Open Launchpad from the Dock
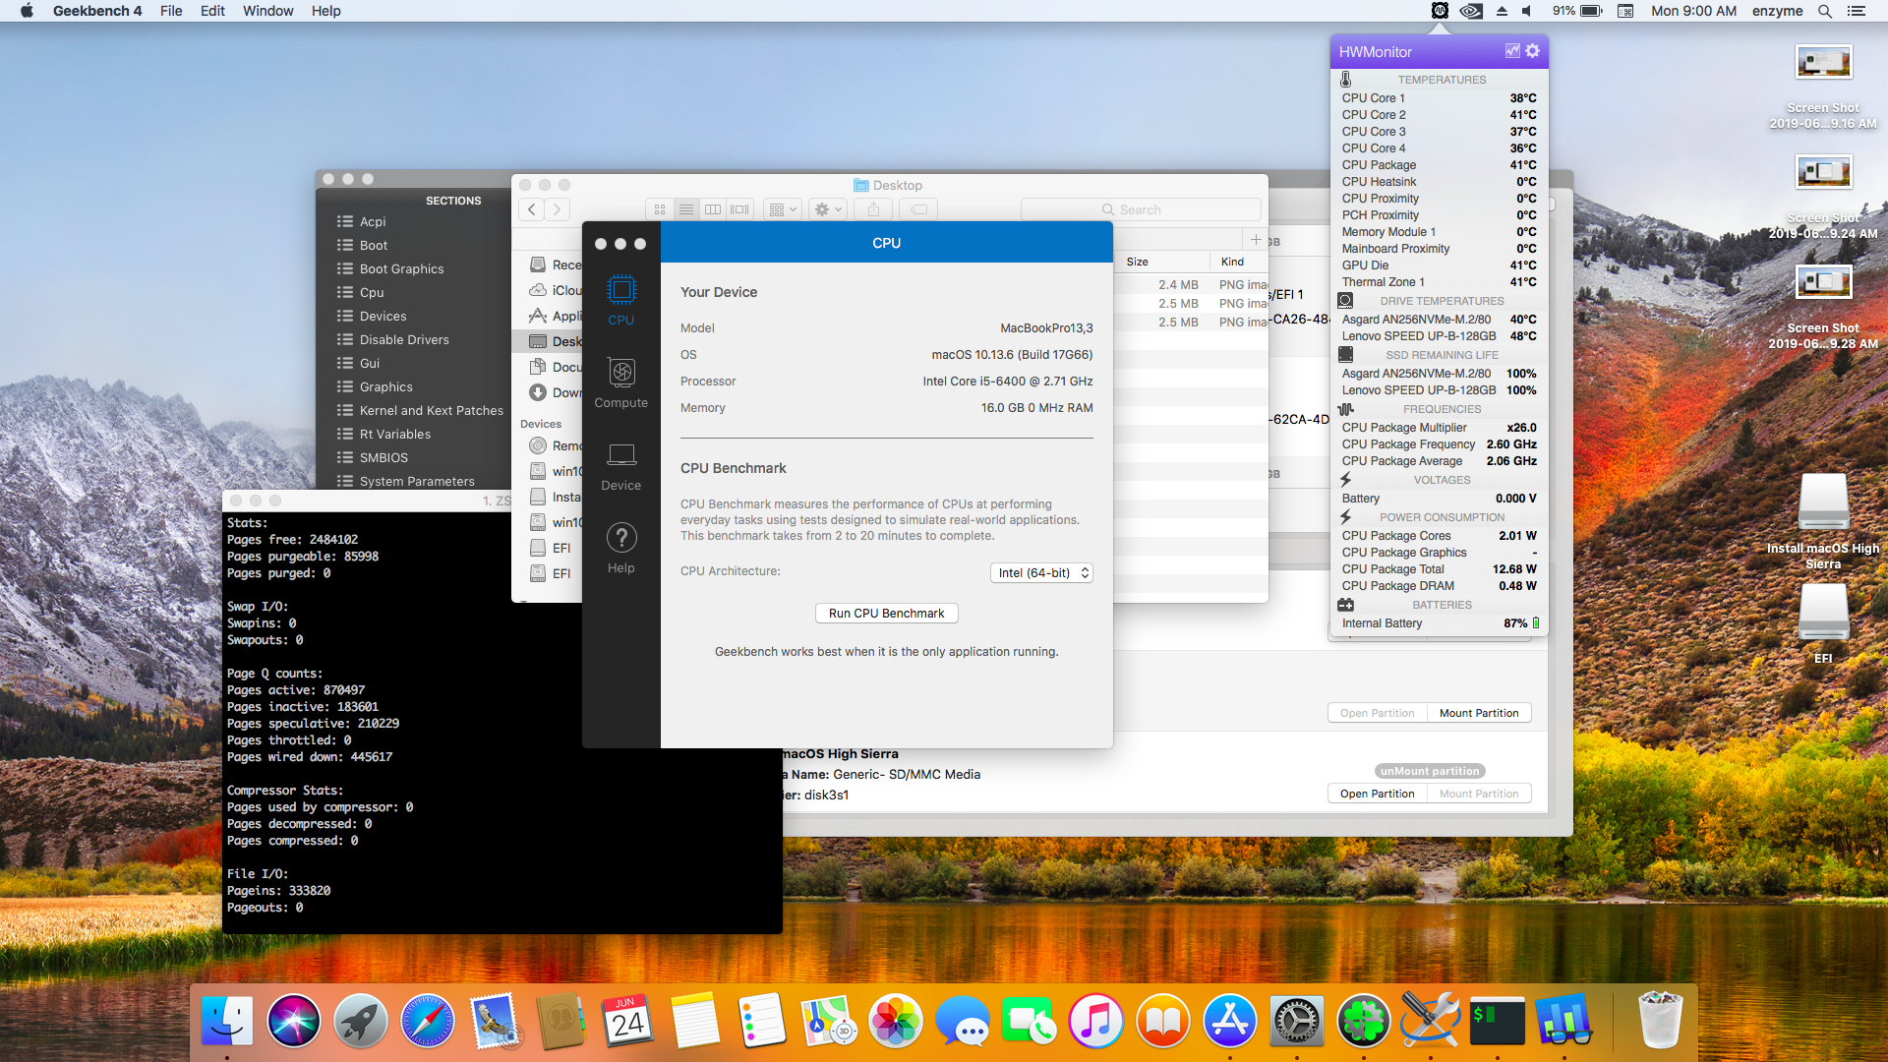The height and width of the screenshot is (1062, 1888). point(360,1021)
